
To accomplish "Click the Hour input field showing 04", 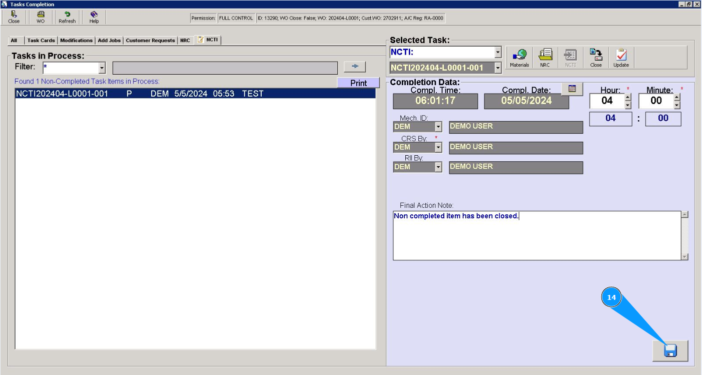I will tap(607, 101).
